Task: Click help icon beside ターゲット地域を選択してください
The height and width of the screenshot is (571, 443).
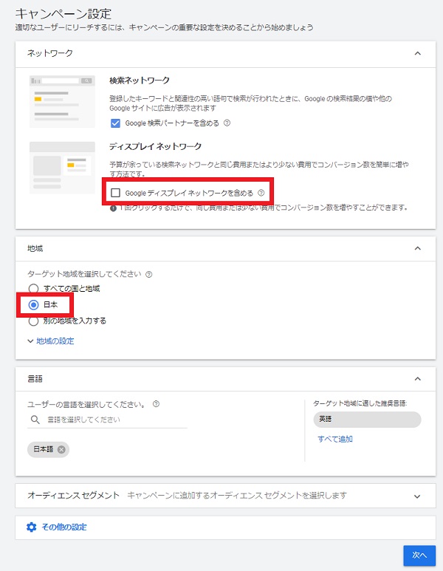Action: (149, 275)
